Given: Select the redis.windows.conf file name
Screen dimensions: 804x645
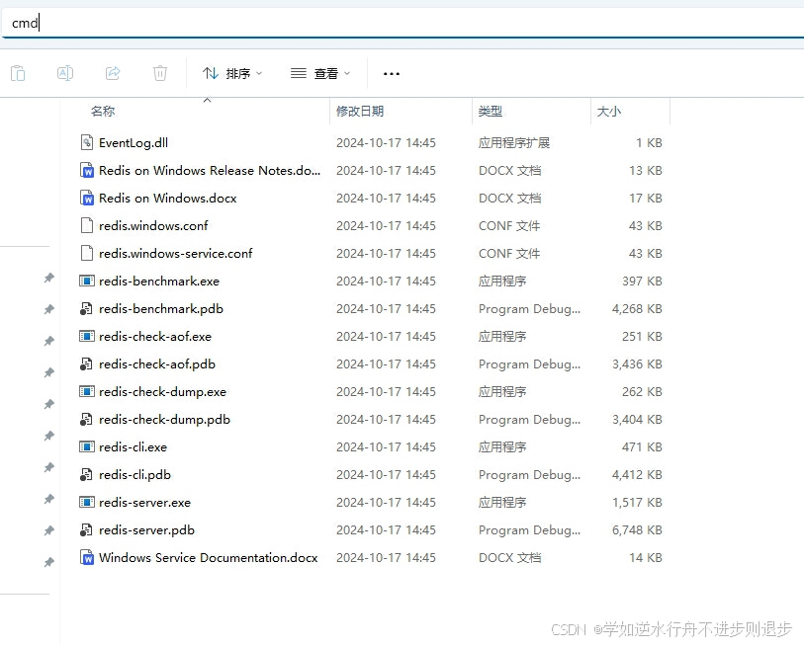Looking at the screenshot, I should pyautogui.click(x=153, y=226).
